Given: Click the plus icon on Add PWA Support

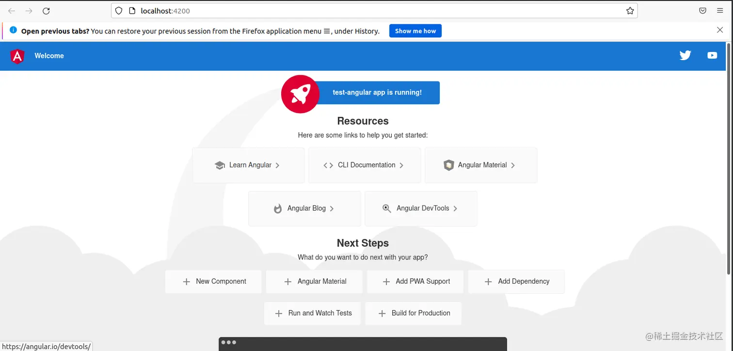Looking at the screenshot, I should pyautogui.click(x=386, y=282).
